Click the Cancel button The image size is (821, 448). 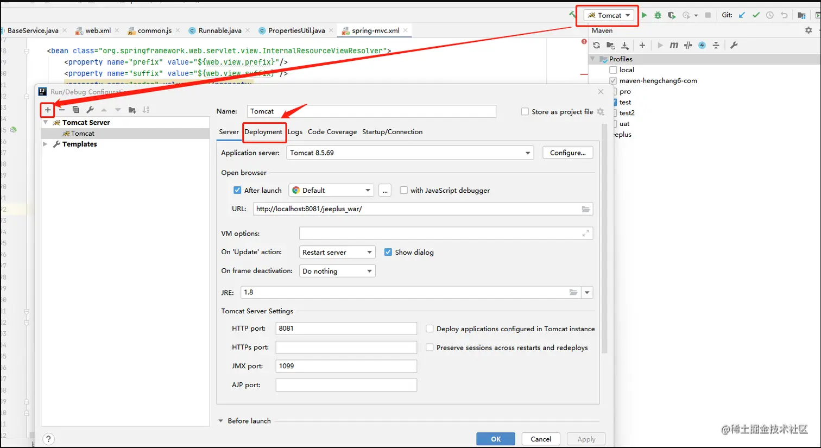pos(541,439)
